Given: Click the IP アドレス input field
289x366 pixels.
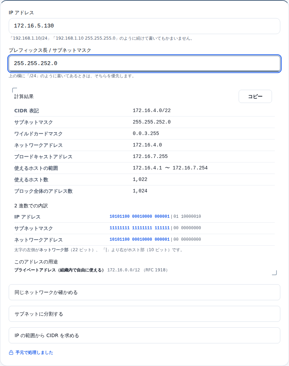Looking at the screenshot, I should click(144, 26).
